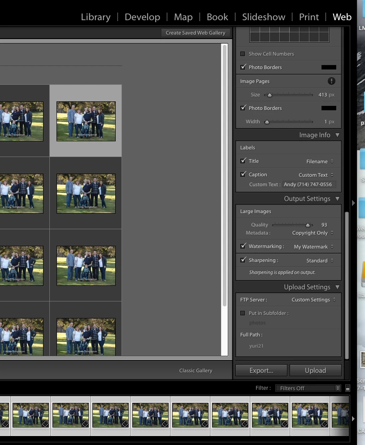Click the Quality value '93'
Viewport: 365px width, 445px height.
(324, 225)
